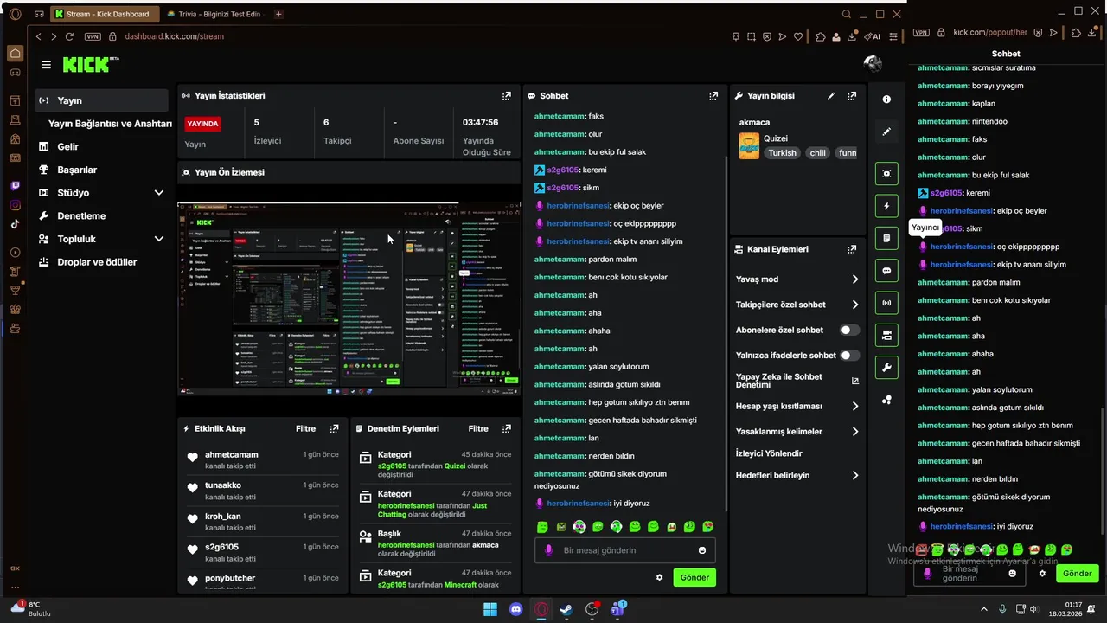The image size is (1107, 623).
Task: Switch to Trivia browser tab
Action: tap(213, 14)
